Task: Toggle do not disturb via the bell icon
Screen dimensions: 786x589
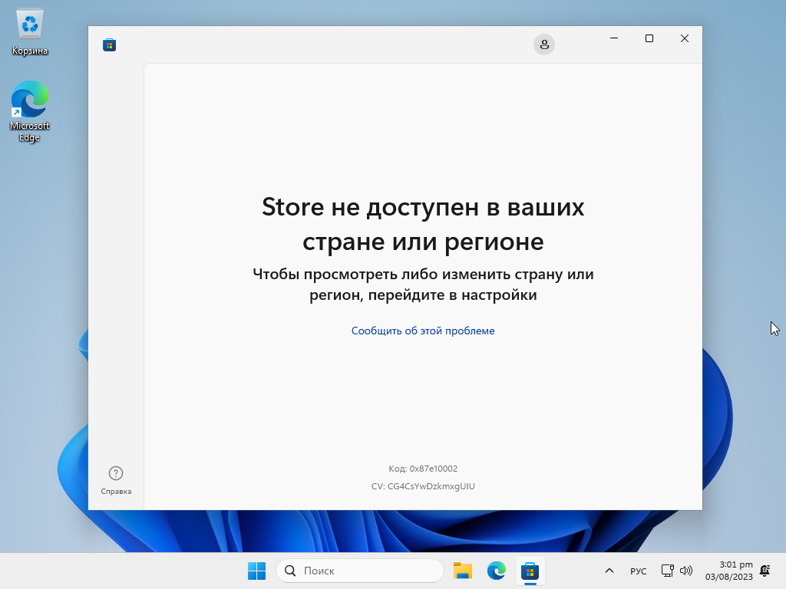Action: coord(765,571)
